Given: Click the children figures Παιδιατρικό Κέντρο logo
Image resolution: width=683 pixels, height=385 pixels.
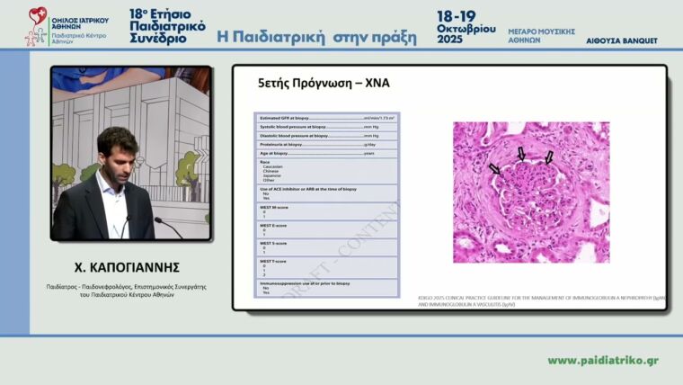Looking at the screenshot, I should click(36, 36).
